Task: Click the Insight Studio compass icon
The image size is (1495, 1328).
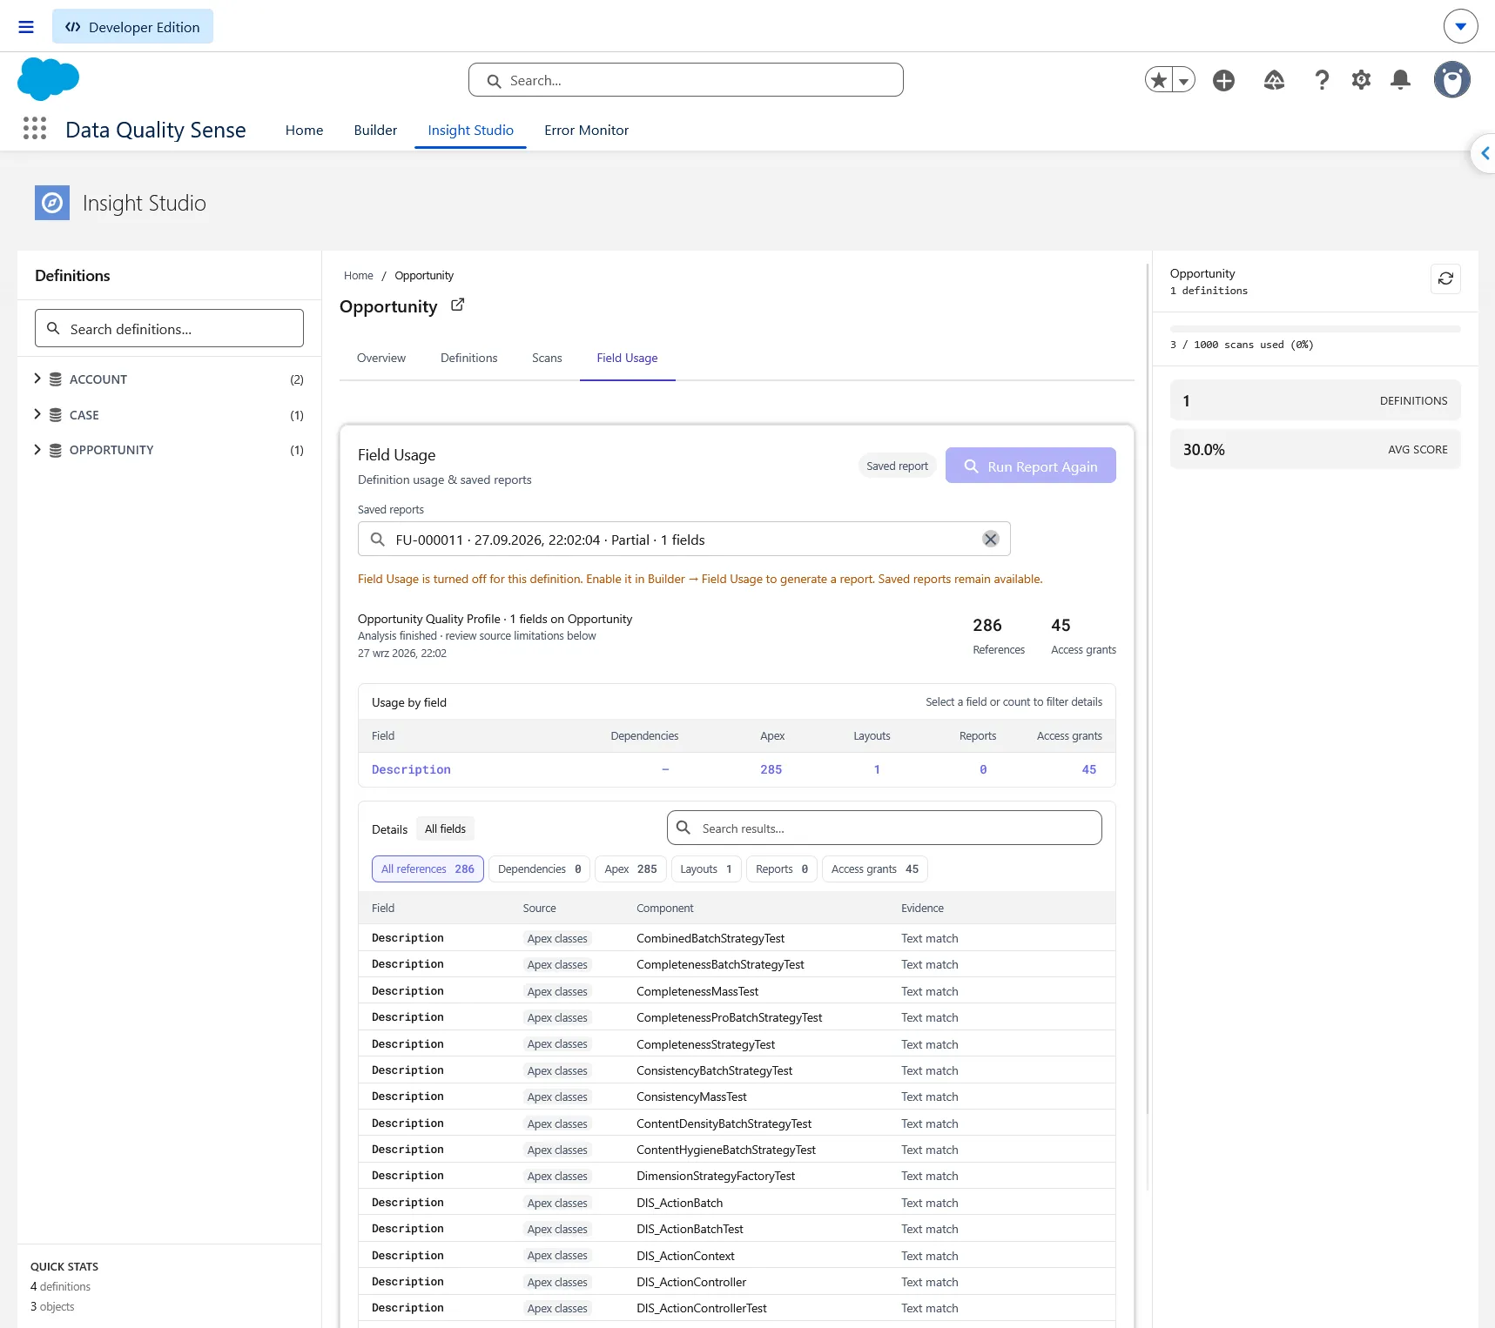Action: (52, 203)
